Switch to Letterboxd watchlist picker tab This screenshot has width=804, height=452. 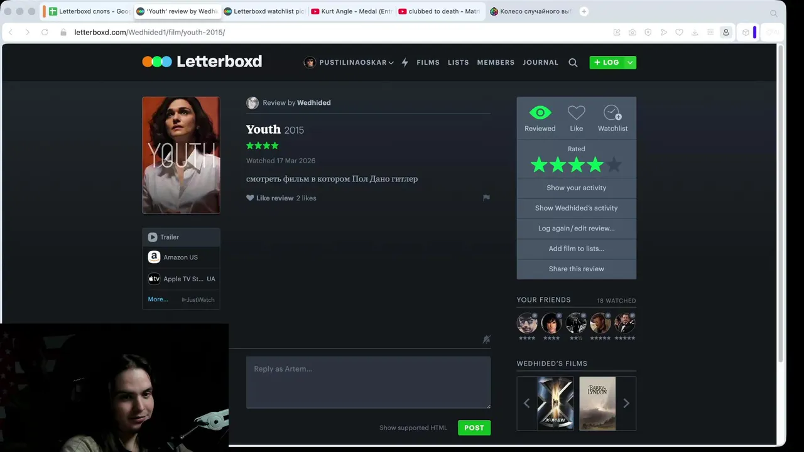265,11
